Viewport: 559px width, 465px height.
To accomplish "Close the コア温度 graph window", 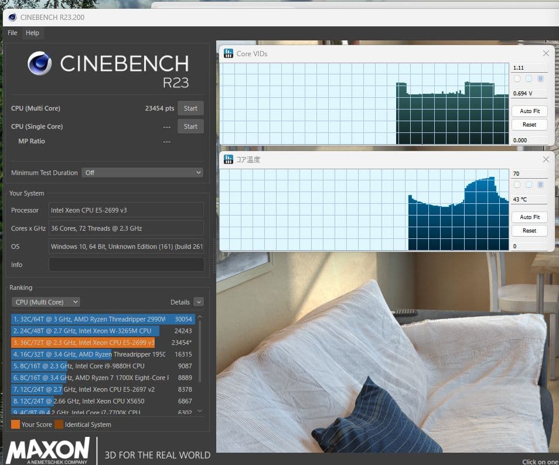I will click(x=546, y=159).
